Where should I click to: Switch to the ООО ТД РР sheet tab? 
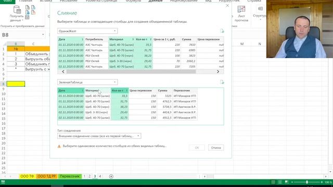point(47,176)
